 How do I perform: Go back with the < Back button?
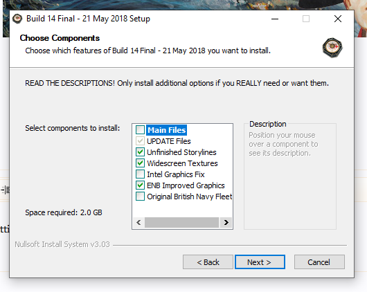[208, 262]
